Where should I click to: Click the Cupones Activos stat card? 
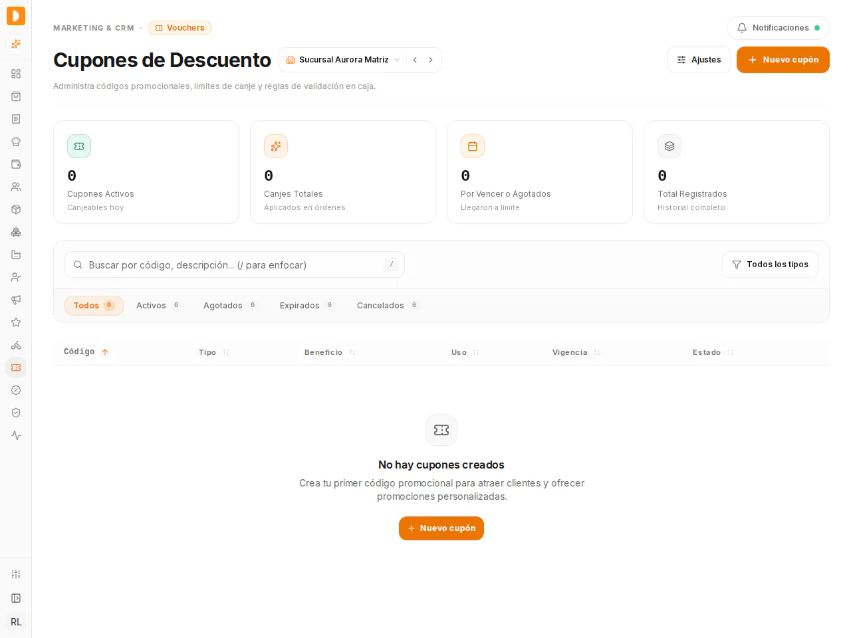tap(146, 172)
